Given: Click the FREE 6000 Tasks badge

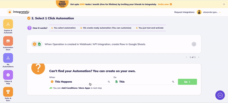Looking at the screenshot, I should 62,4.
